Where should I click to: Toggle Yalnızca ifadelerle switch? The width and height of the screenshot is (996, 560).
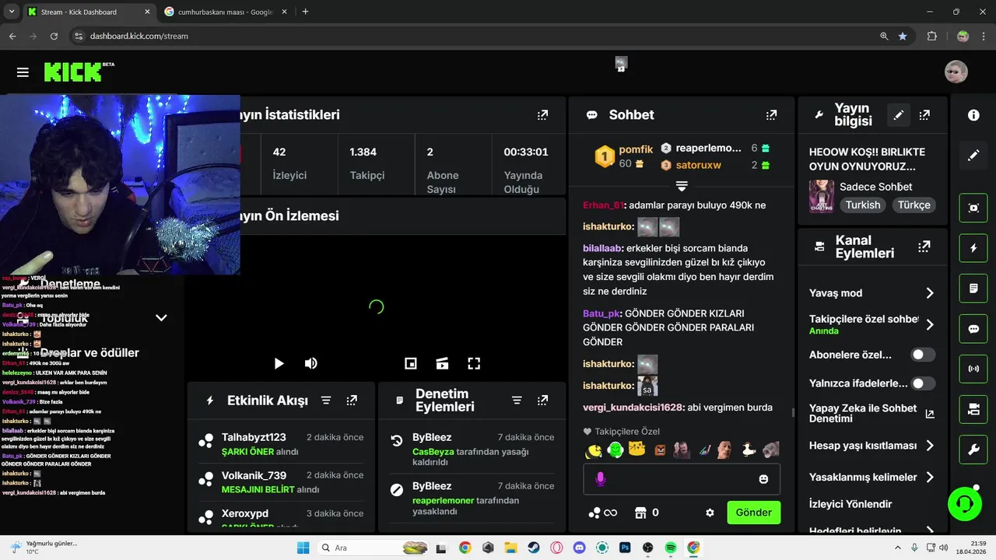tap(923, 383)
